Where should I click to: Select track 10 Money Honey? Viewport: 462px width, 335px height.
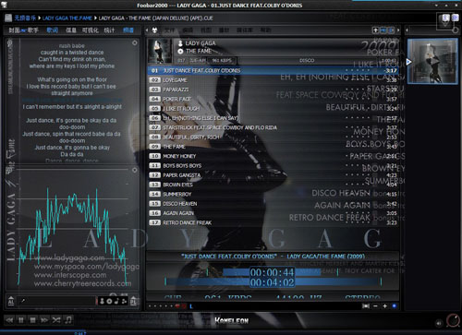[x=274, y=156]
